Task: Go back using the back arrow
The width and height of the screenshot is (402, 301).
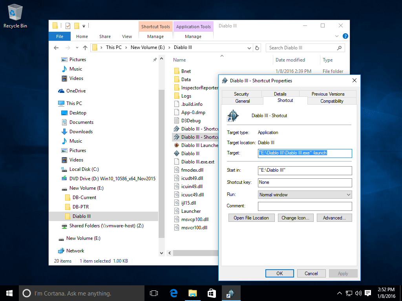Action: pos(56,47)
